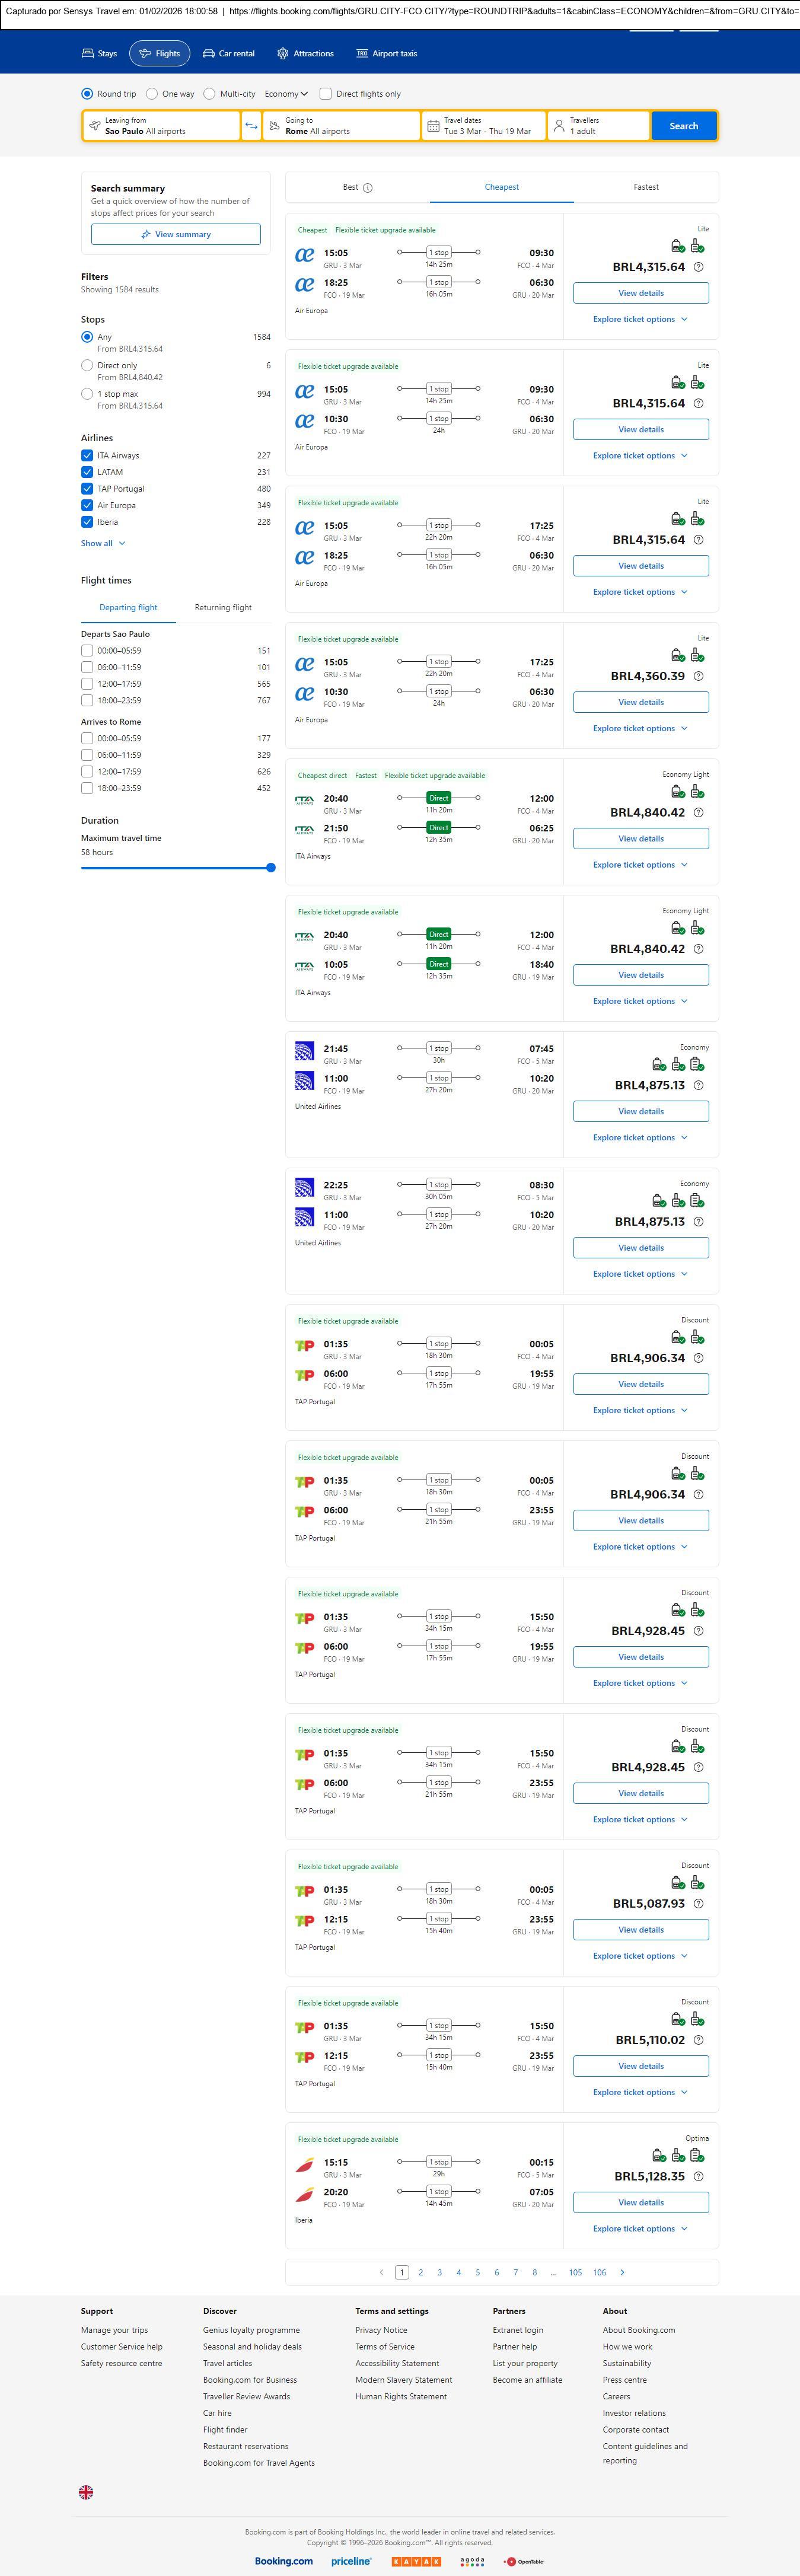Click price info icon beside BRL5,128.35
The image size is (800, 2576).
[x=698, y=2176]
